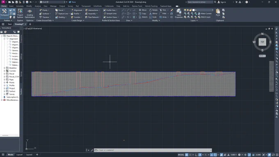Toggle snap mode in status bar

pos(190,155)
